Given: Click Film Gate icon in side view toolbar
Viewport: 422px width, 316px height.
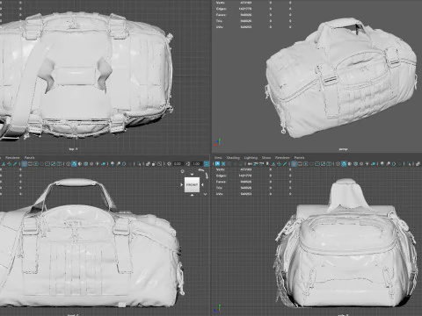Looking at the screenshot, I should tap(300, 164).
